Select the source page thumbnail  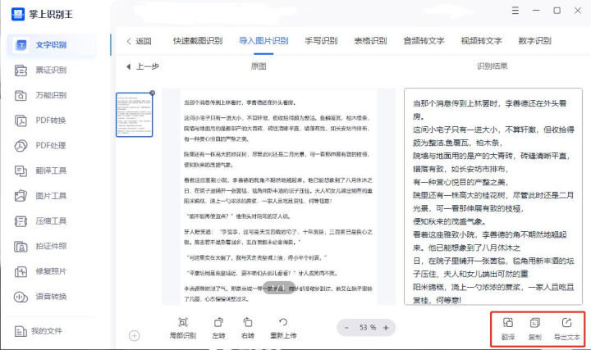tap(134, 115)
